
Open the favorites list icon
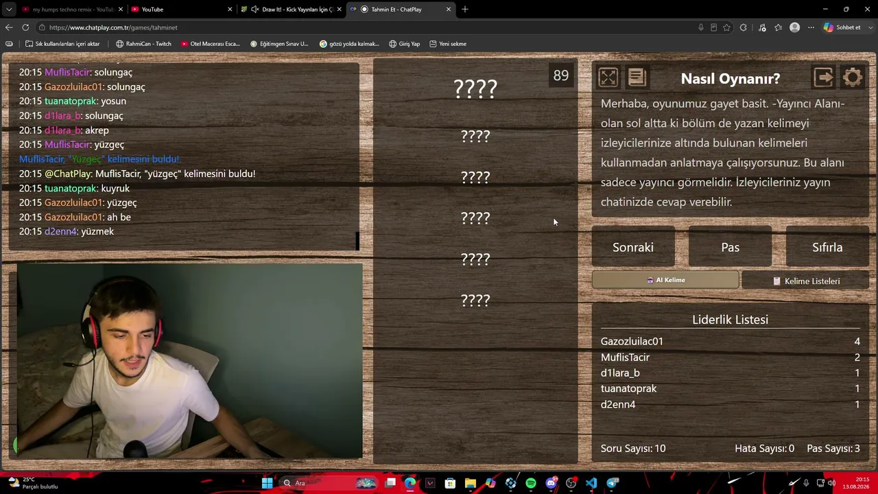coord(778,27)
